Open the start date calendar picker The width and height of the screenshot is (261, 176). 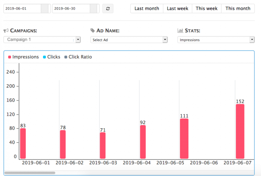[45, 9]
